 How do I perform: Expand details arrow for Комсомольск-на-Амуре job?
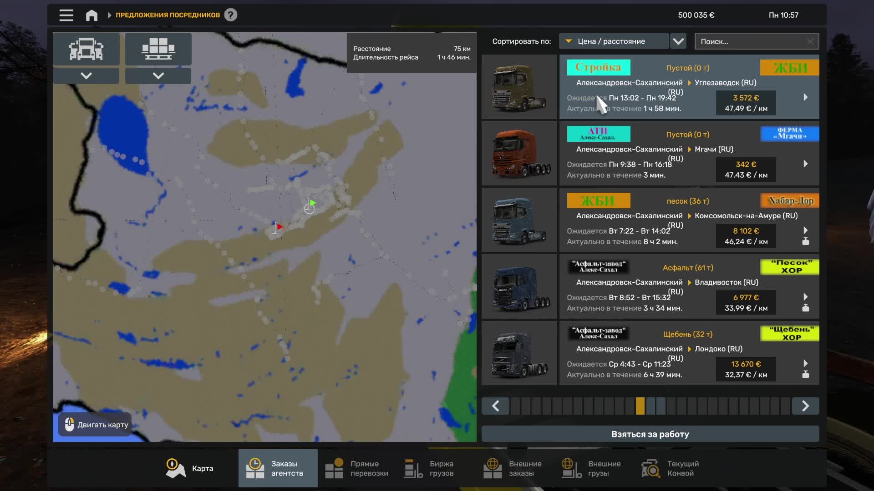coord(805,230)
